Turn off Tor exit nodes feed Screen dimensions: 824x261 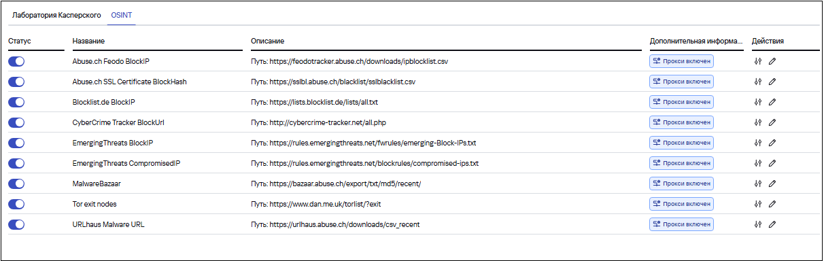(x=16, y=204)
